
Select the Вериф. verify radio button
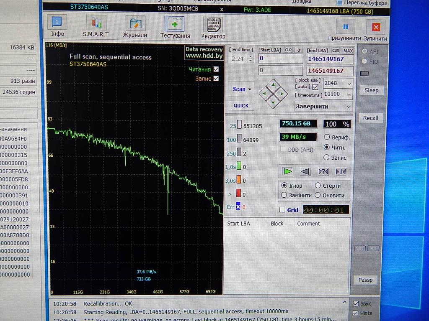click(x=327, y=137)
